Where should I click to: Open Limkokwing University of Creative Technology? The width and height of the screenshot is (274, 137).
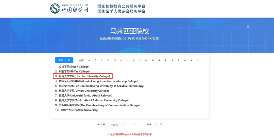100,86
